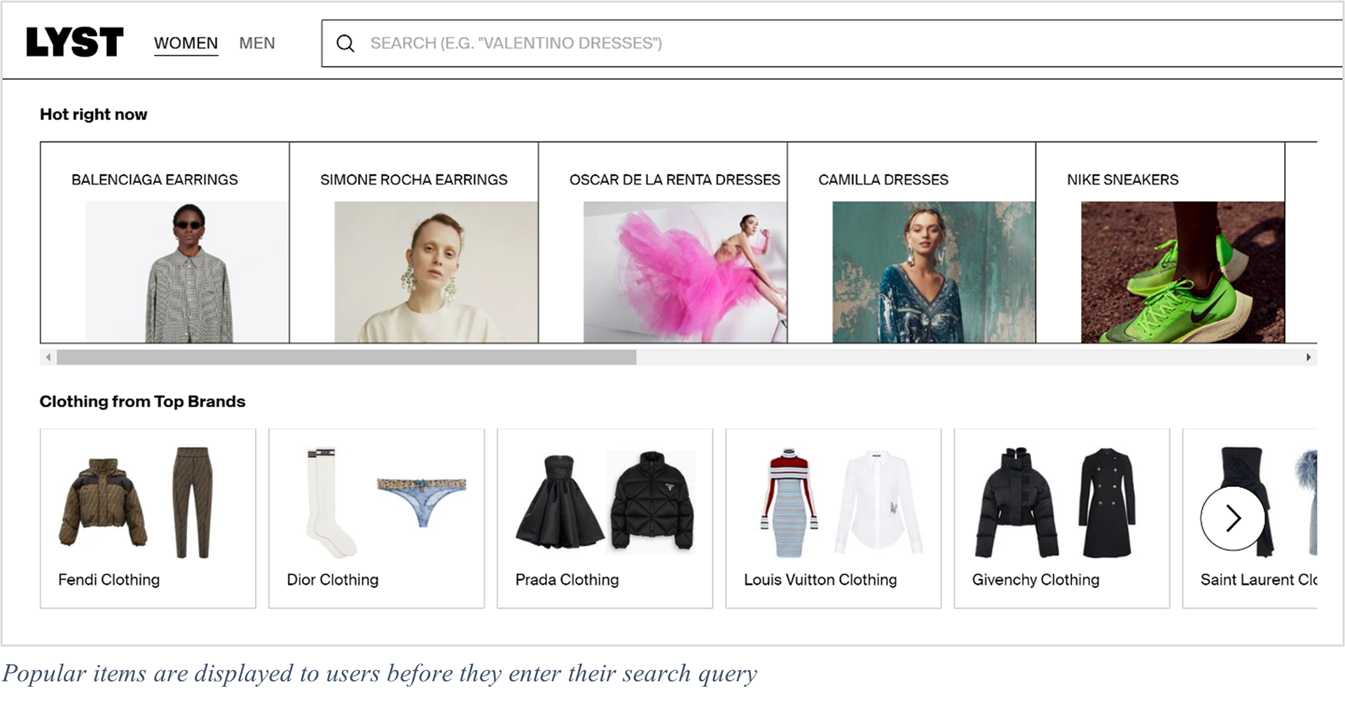1345x715 pixels.
Task: Click the horizontal scrollbar thumb
Action: pyautogui.click(x=347, y=357)
